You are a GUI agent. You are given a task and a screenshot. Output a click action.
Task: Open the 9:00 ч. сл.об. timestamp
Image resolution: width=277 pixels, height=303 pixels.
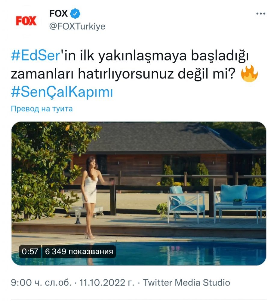point(41,283)
